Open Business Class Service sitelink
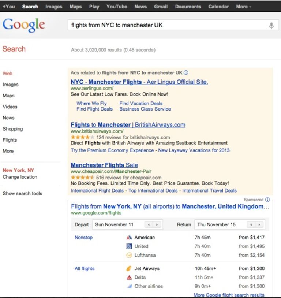This screenshot has height=298, width=281. coord(145,109)
